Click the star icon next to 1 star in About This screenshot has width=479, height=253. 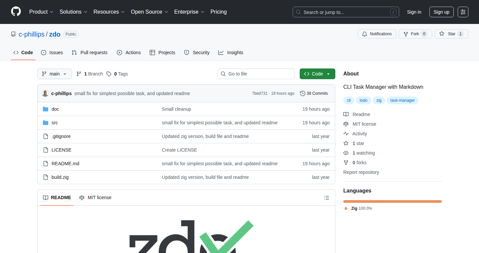346,143
